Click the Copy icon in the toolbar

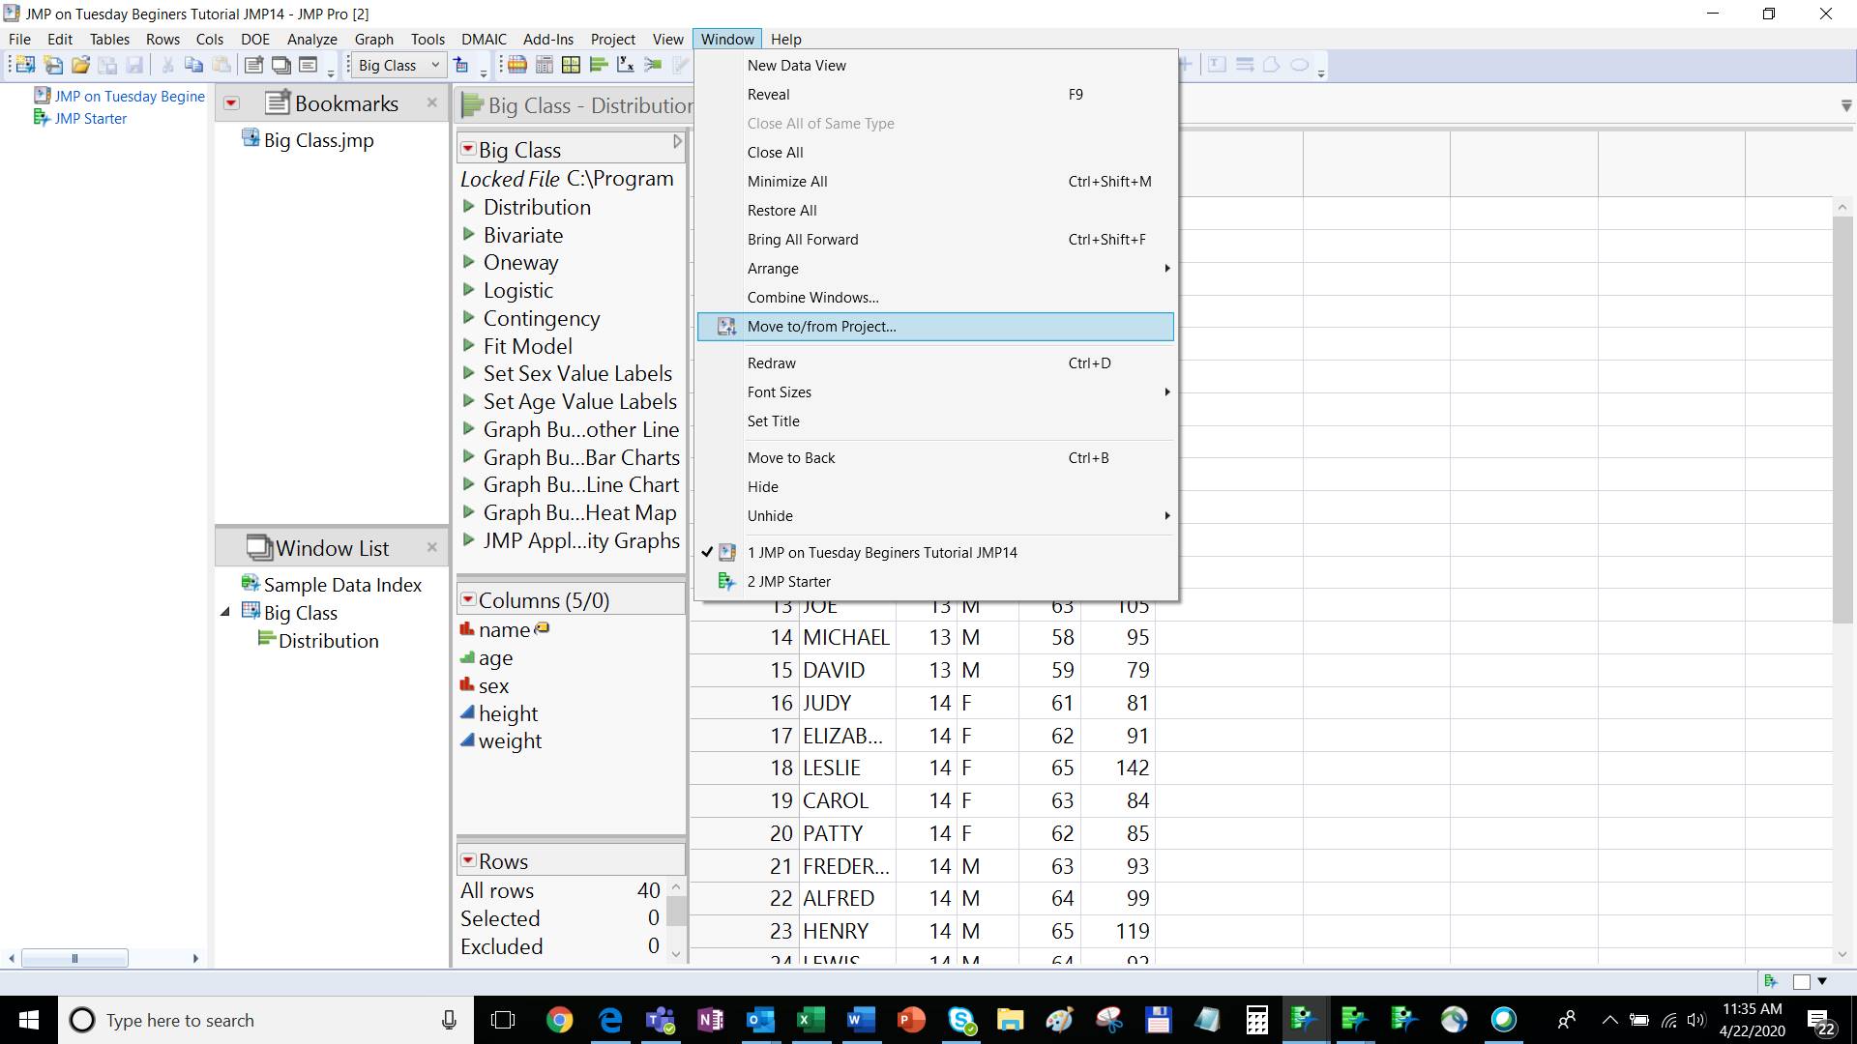(x=194, y=65)
